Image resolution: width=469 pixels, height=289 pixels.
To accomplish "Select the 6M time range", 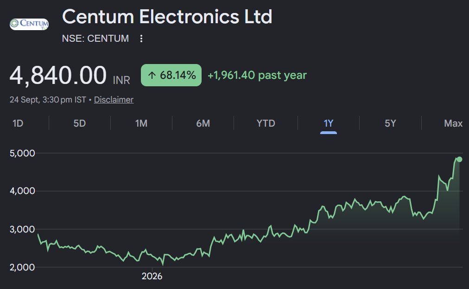I will click(203, 123).
